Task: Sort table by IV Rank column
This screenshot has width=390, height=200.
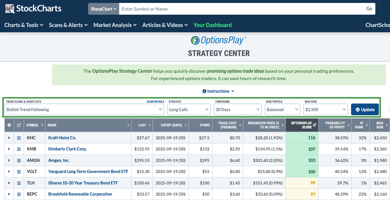Action: click(x=360, y=125)
